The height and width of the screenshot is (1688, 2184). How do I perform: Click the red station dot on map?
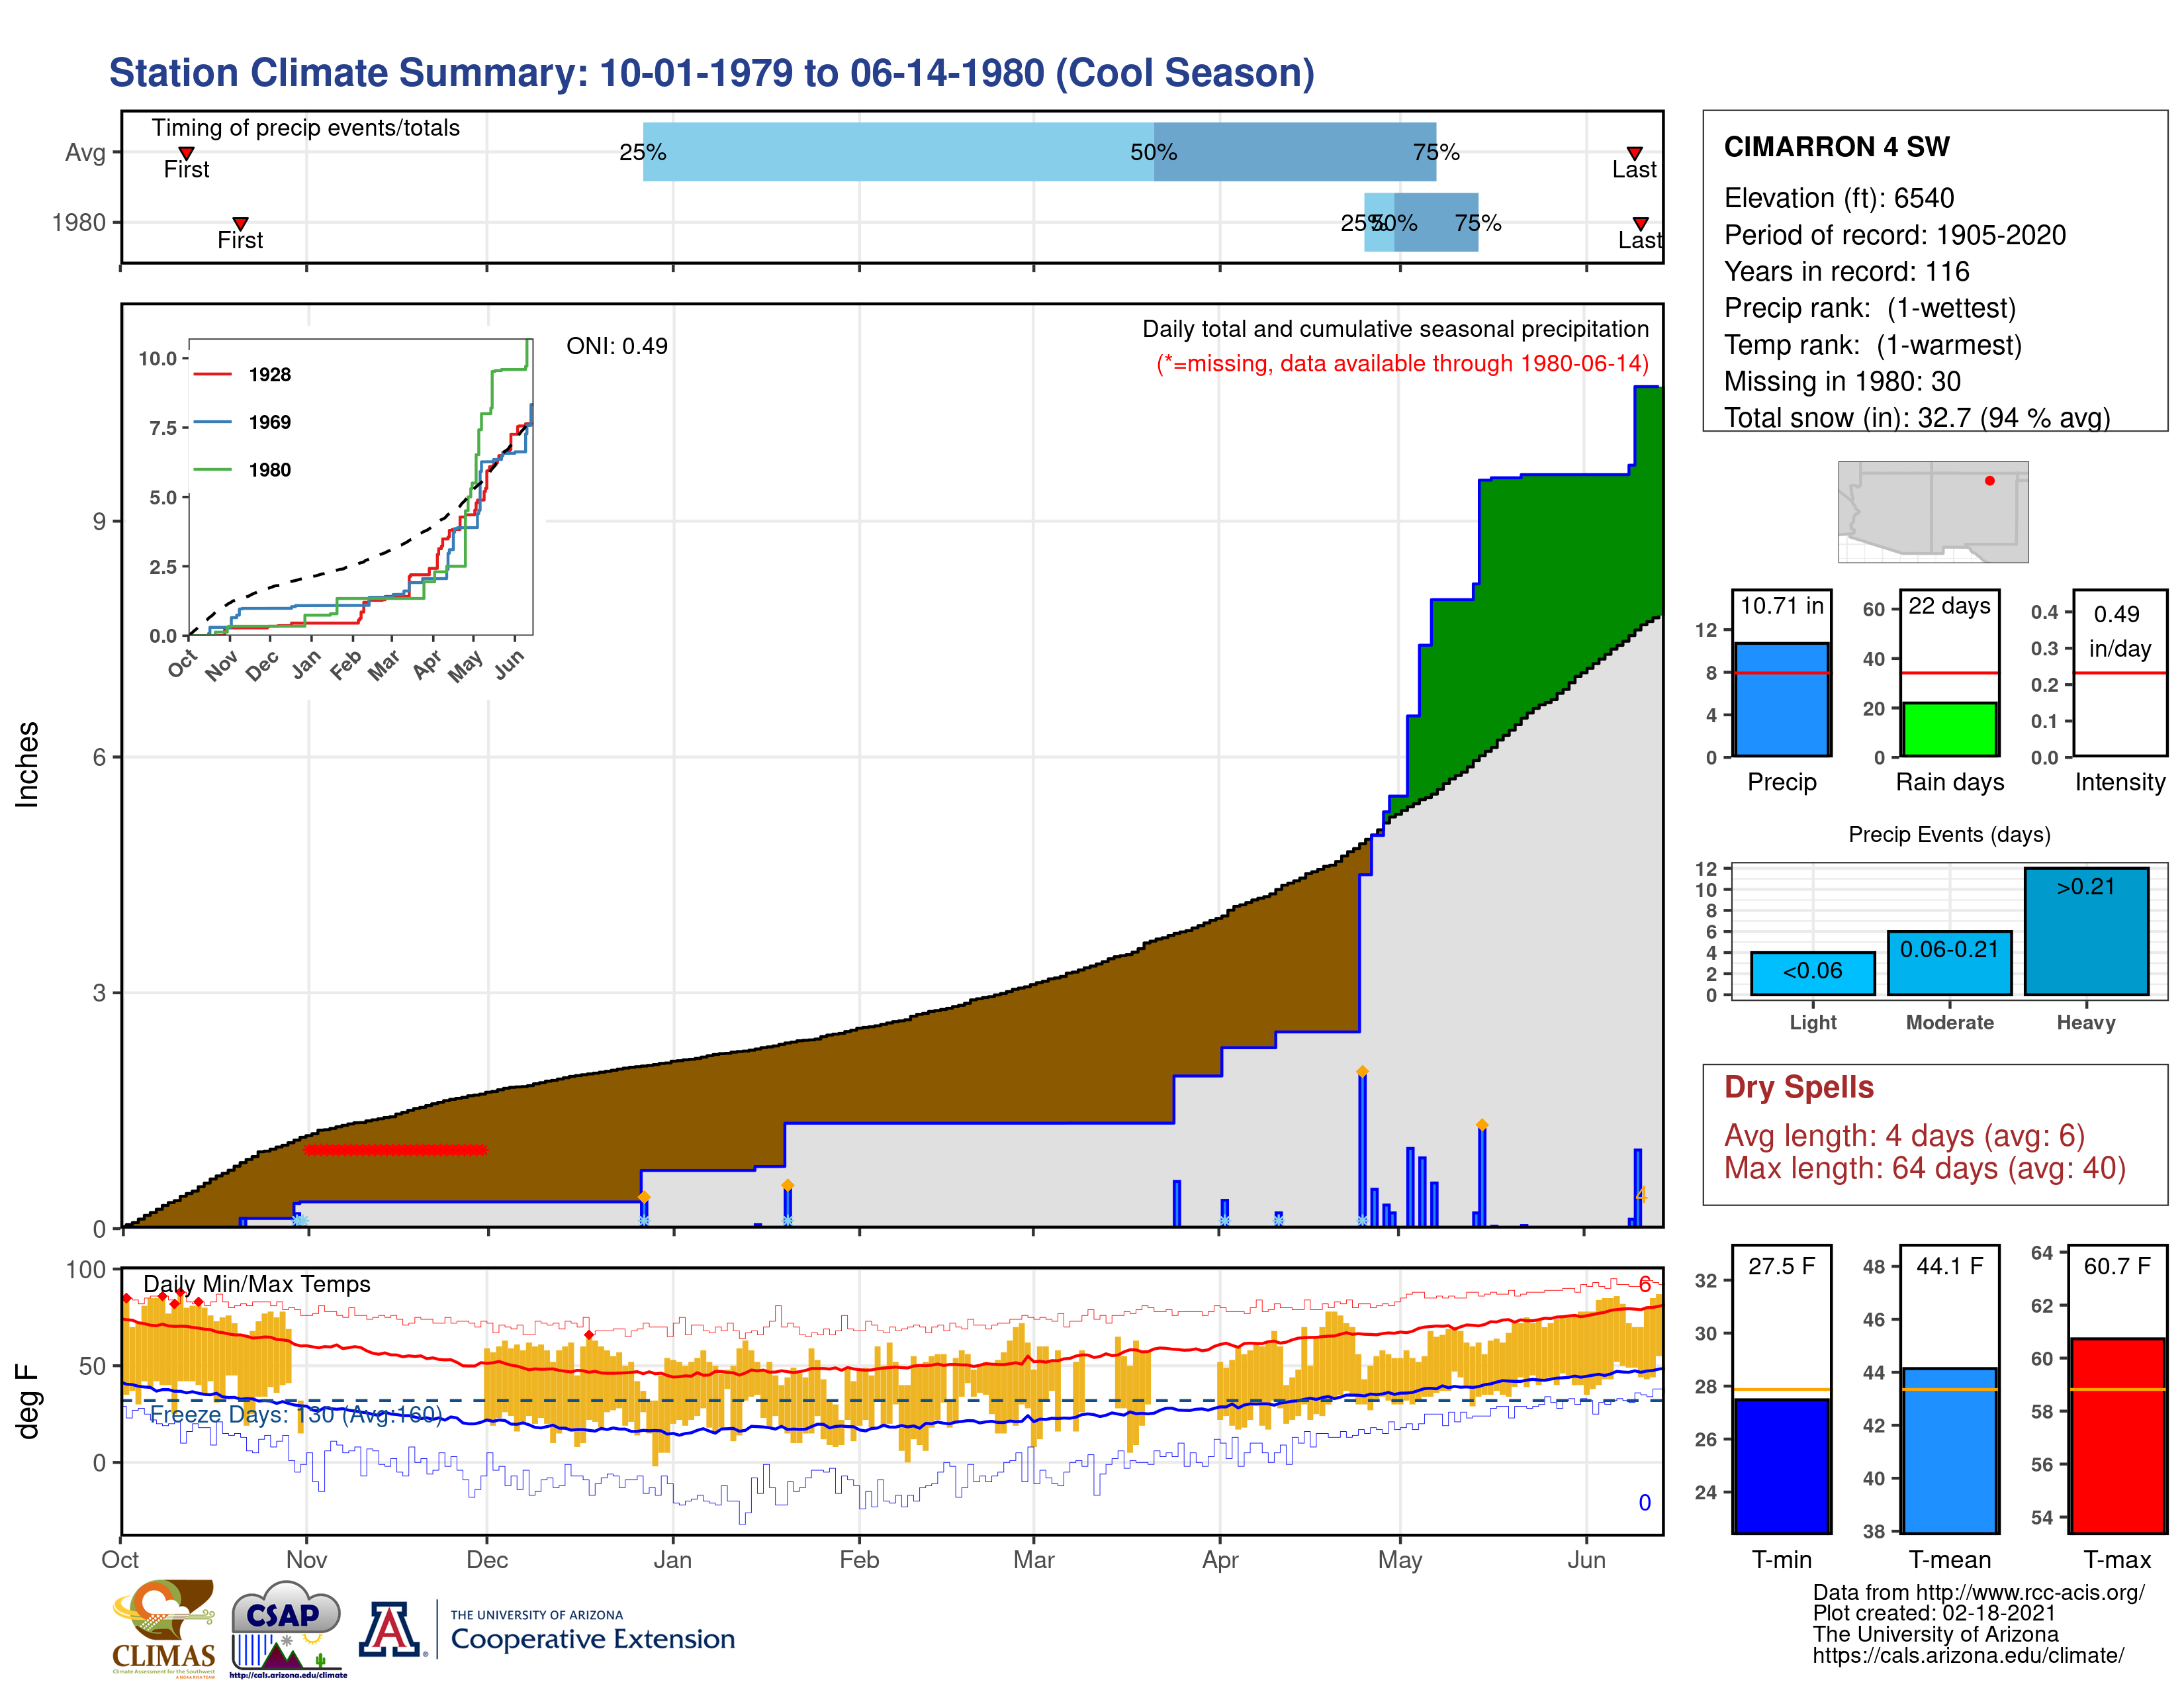tap(1989, 481)
